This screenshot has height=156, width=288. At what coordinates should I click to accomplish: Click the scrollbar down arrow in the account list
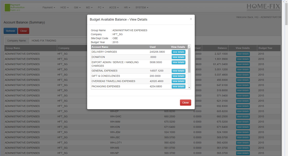pos(189,88)
